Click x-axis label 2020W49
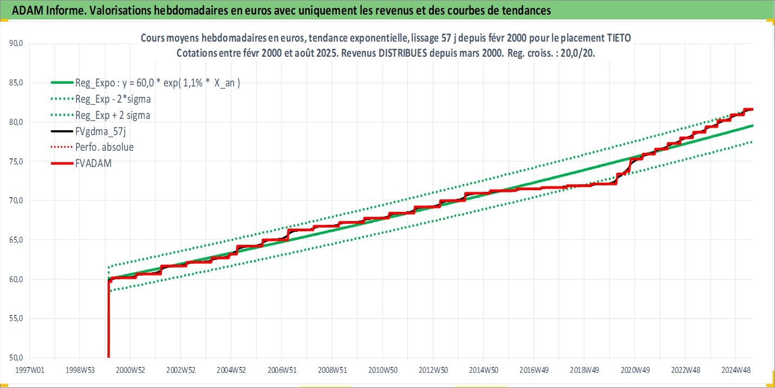 pos(634,370)
